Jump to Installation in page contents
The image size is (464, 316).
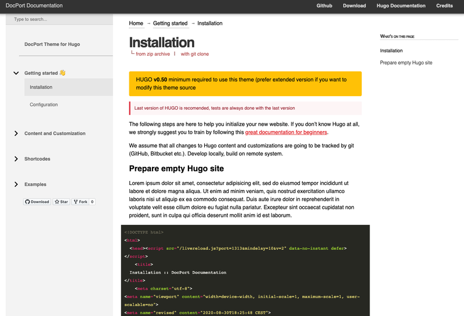point(391,50)
